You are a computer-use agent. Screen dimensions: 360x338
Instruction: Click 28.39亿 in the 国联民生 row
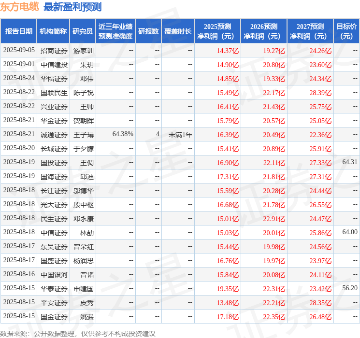point(320,93)
